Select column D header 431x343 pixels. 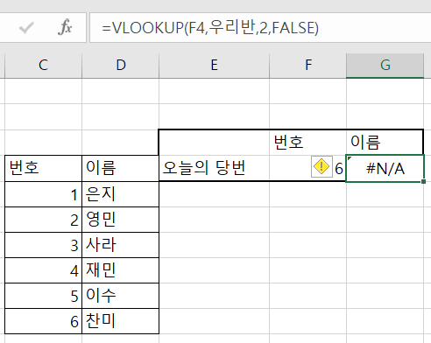coord(121,66)
